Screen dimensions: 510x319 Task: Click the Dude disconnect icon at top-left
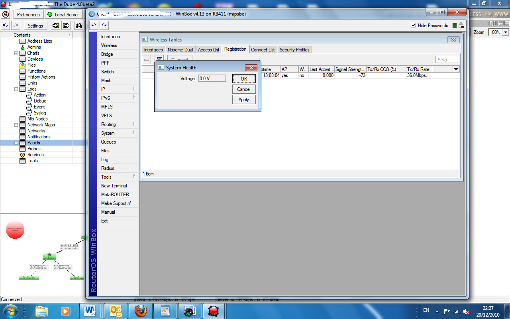[6, 14]
